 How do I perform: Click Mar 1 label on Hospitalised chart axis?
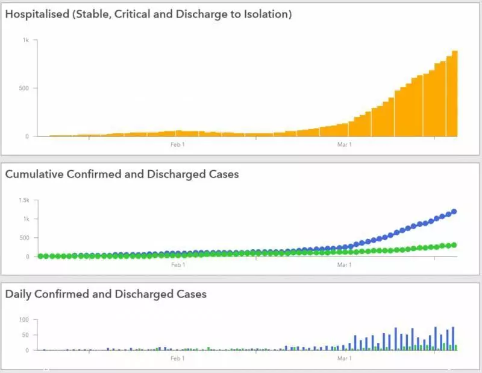tap(344, 144)
